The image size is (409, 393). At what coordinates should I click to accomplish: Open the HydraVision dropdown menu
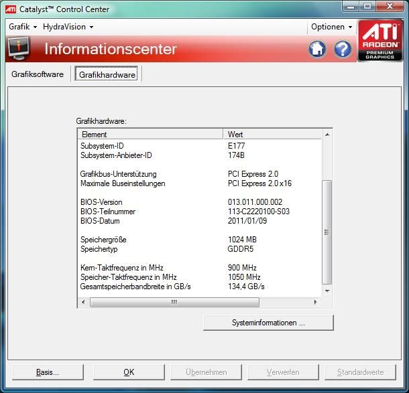tap(68, 27)
